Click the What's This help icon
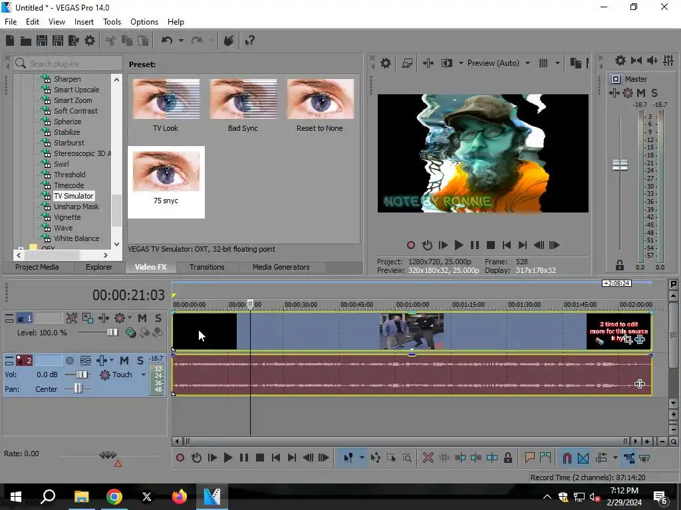The width and height of the screenshot is (681, 510). (250, 41)
